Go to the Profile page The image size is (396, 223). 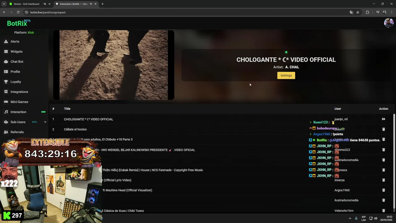15,72
